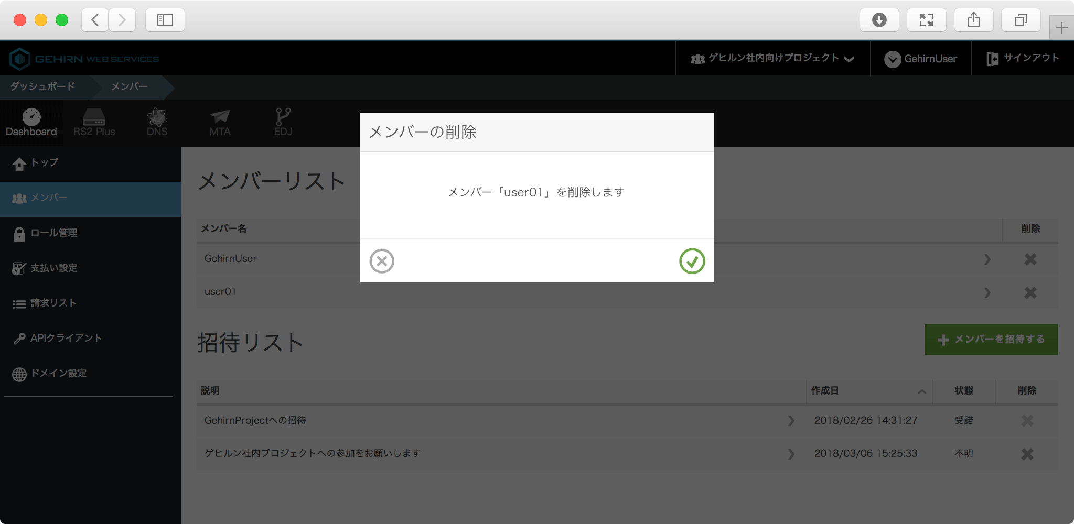The height and width of the screenshot is (524, 1074).
Task: Delete user01 using the X icon
Action: coord(1030,292)
